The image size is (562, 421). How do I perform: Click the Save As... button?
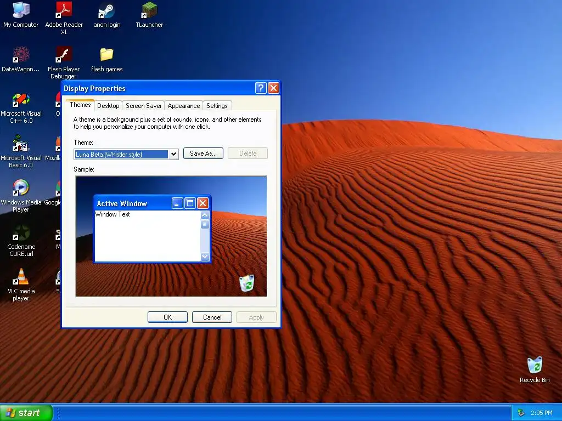pyautogui.click(x=203, y=153)
